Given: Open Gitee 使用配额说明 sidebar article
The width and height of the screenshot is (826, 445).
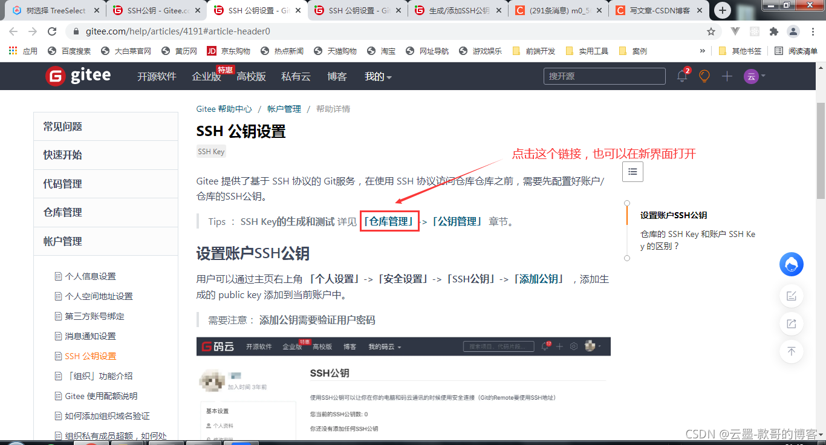Looking at the screenshot, I should click(x=101, y=396).
